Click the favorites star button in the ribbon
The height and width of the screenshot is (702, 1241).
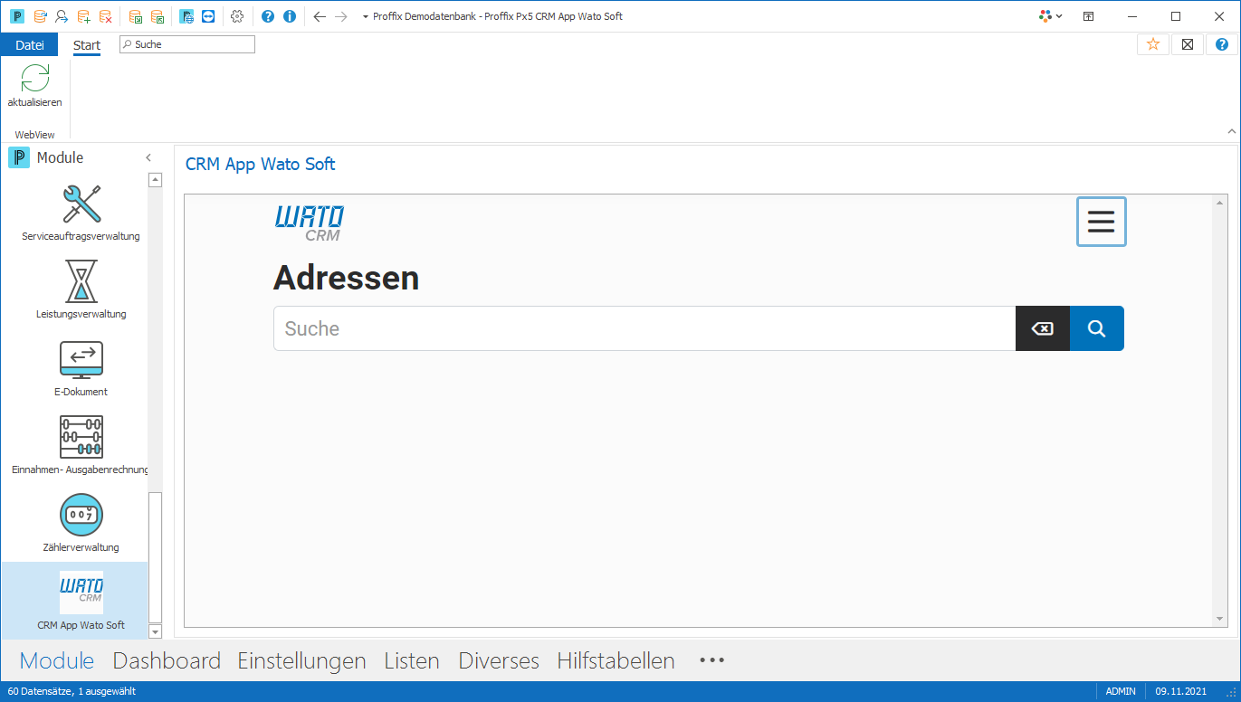(1153, 44)
